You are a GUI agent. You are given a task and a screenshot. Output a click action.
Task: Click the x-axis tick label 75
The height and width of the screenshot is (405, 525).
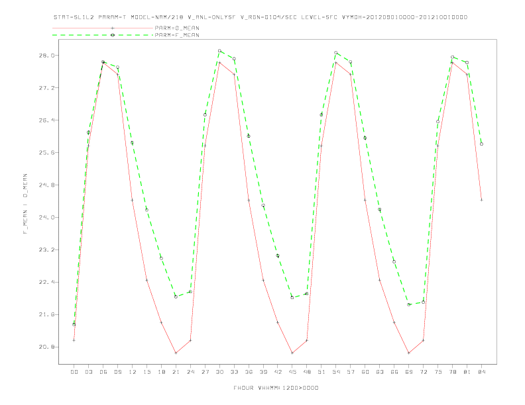(438, 372)
